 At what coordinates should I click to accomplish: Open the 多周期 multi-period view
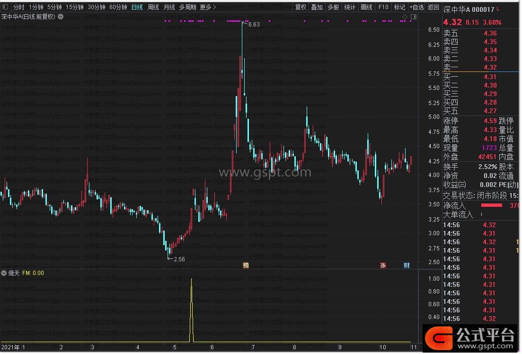[x=187, y=7]
